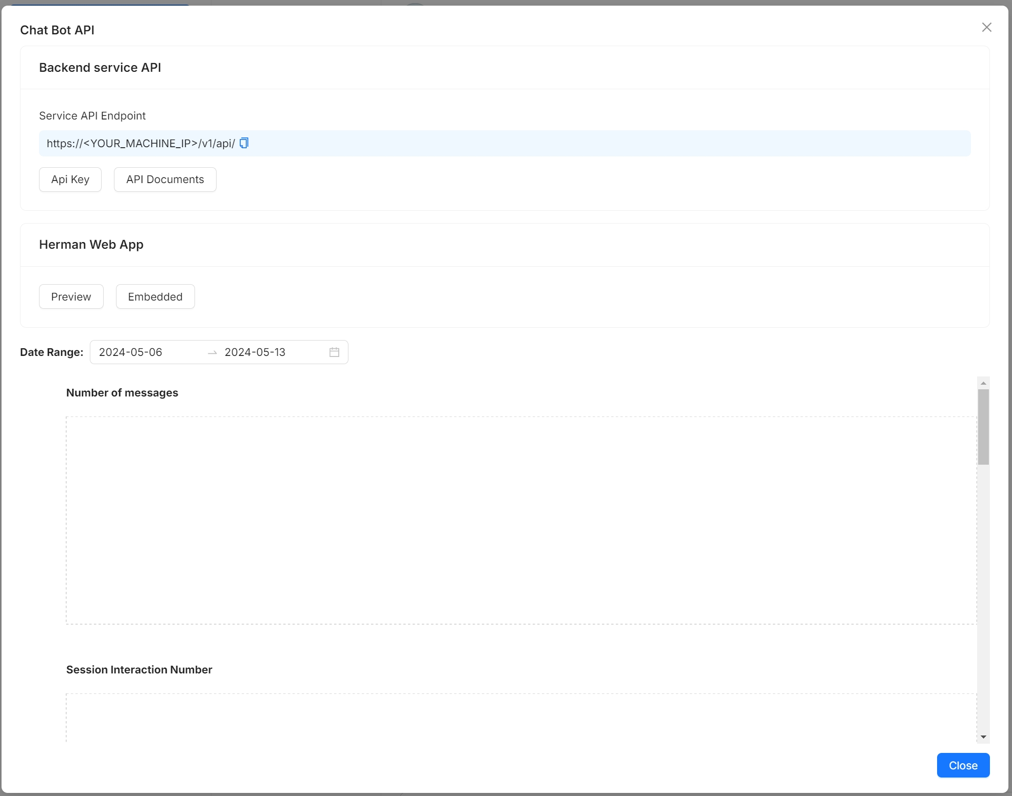Click the vertical scrollbar thumb
Viewport: 1012px width, 796px height.
coord(983,427)
